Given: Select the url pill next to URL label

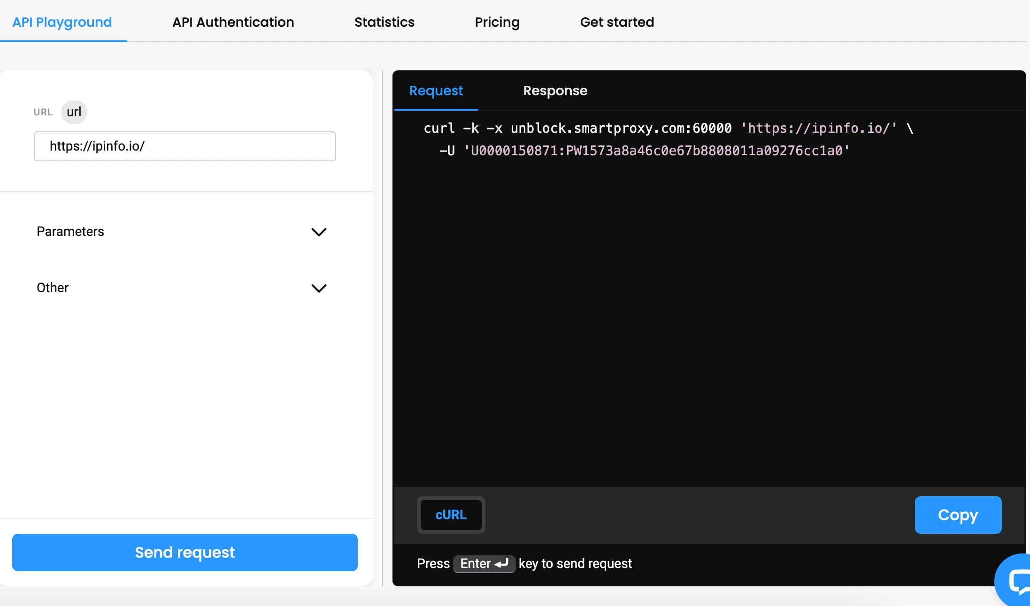Looking at the screenshot, I should coord(74,112).
